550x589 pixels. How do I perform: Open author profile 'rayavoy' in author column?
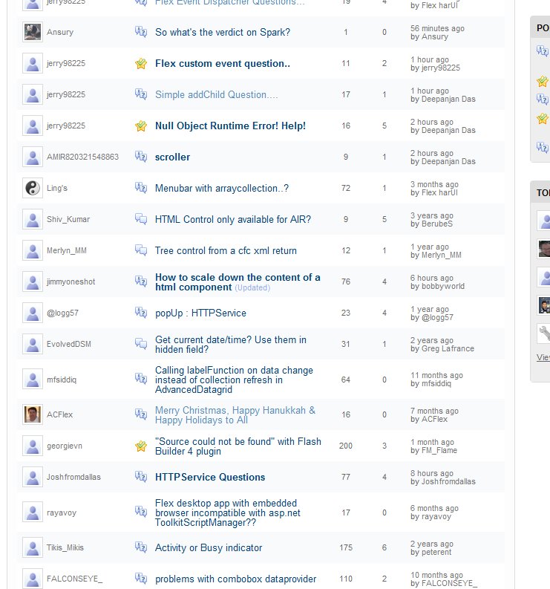[62, 512]
